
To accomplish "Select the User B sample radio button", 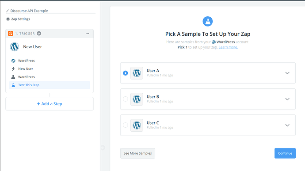I will pos(126,99).
